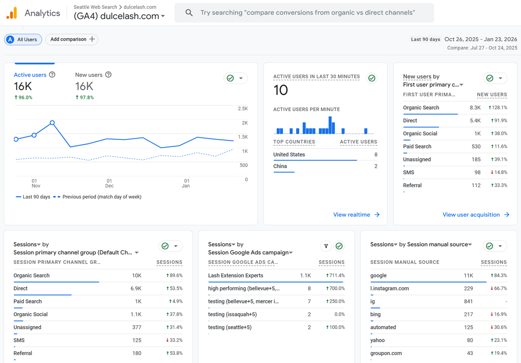This screenshot has height=363, width=521.
Task: Click in the Analytics search field
Action: click(x=304, y=13)
